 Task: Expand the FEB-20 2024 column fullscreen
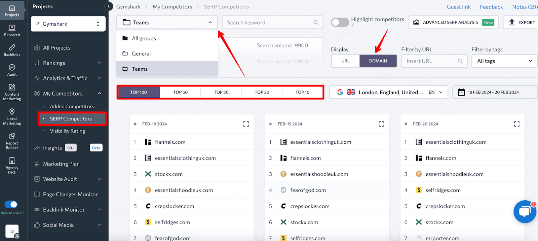(x=517, y=124)
